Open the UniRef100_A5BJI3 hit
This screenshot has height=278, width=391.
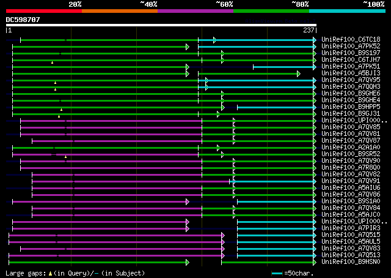351,73
